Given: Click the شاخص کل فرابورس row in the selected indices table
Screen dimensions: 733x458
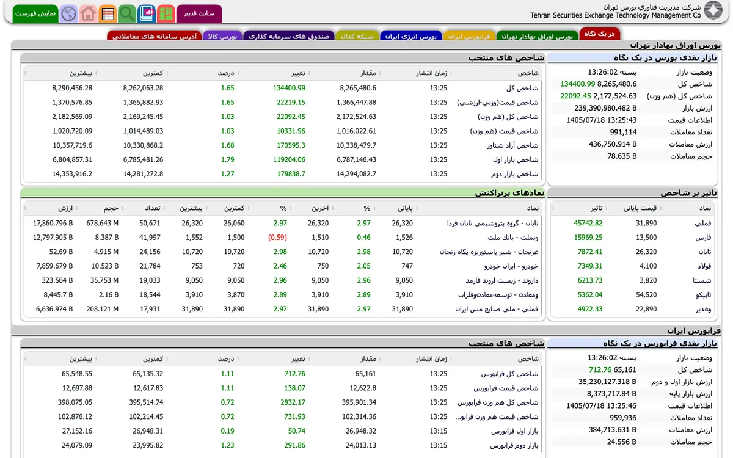Looking at the screenshot, I should click(282, 374).
